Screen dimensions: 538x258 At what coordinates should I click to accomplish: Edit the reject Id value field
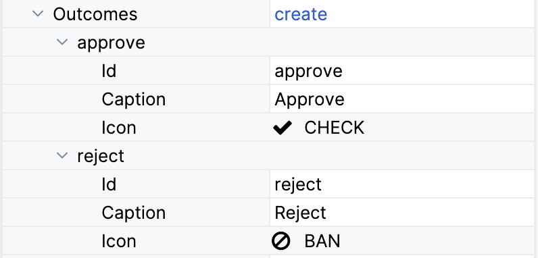[x=401, y=184]
